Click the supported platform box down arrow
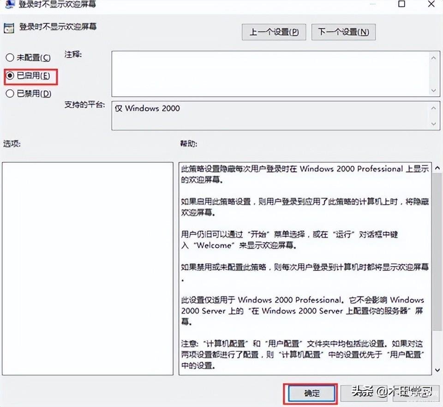 click(433, 124)
